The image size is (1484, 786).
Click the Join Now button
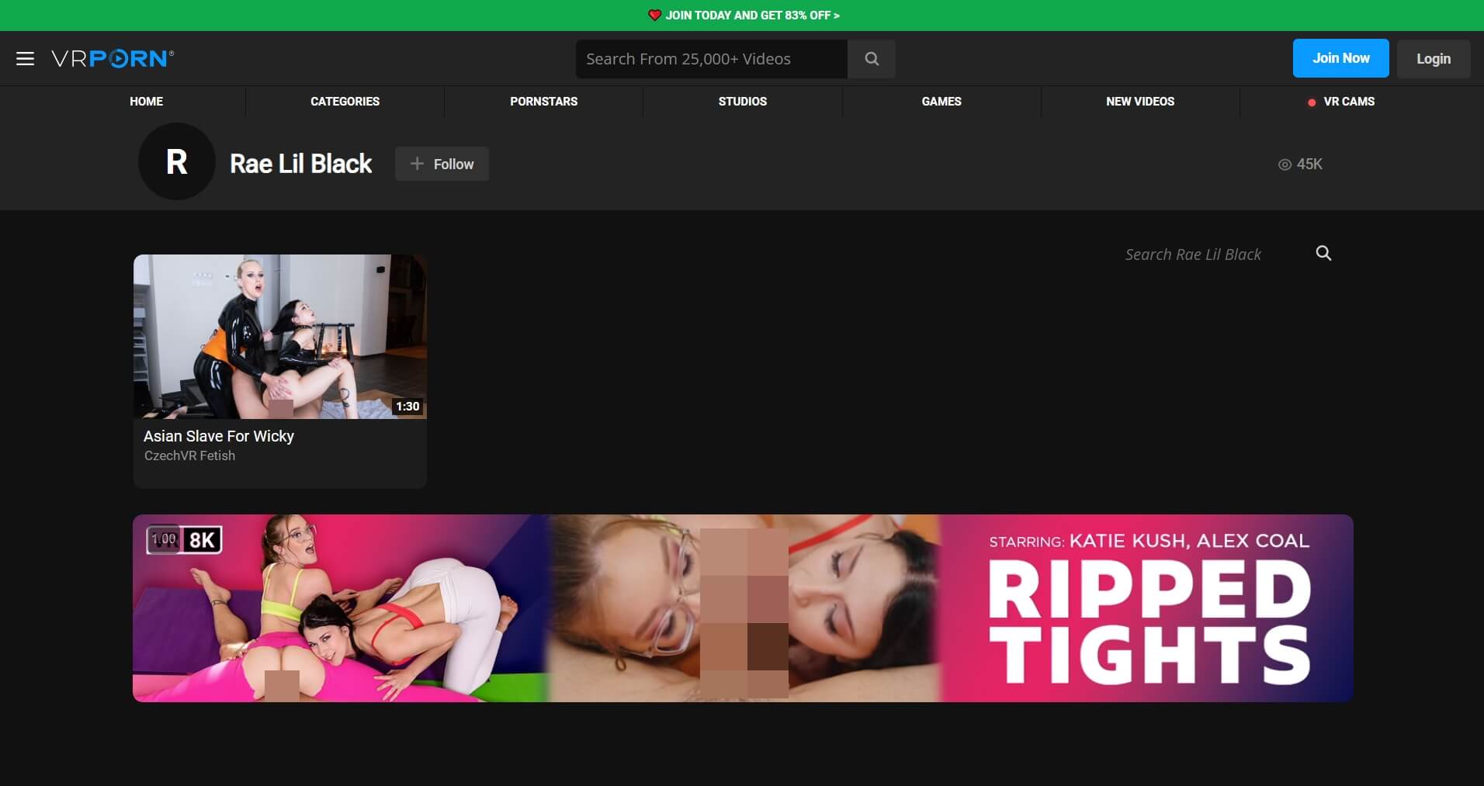pos(1340,58)
